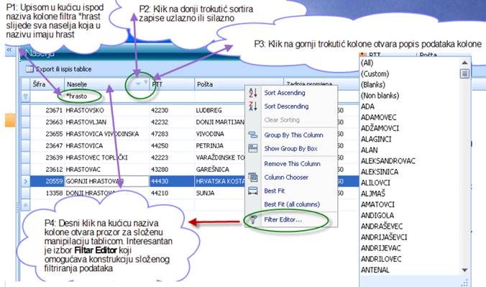Click the Best Fit icon
This screenshot has width=486, height=287.
(253, 191)
